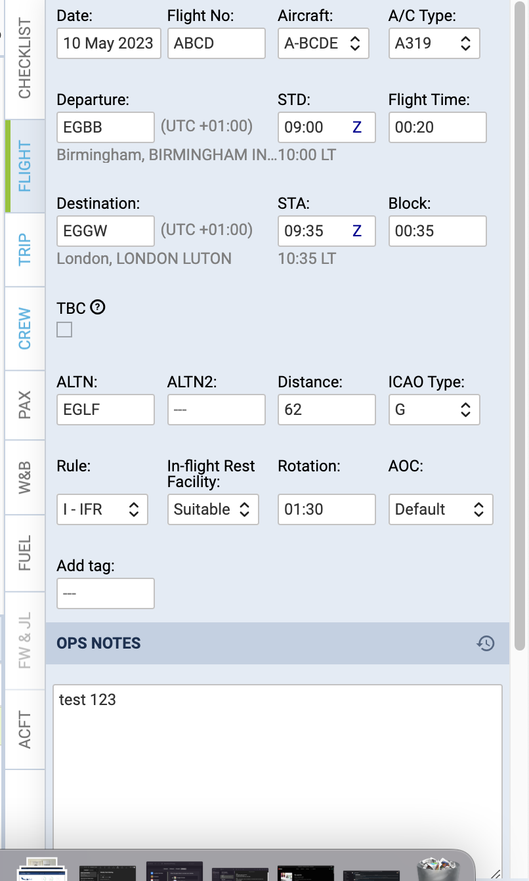Open the ops notes history icon

pos(485,643)
